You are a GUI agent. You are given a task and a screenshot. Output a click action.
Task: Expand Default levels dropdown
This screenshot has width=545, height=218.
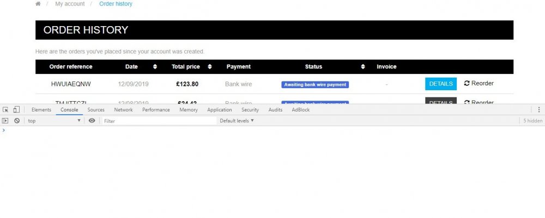237,121
